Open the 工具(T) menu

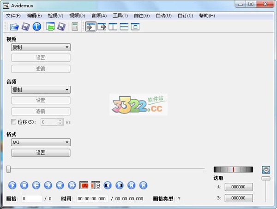(x=120, y=16)
